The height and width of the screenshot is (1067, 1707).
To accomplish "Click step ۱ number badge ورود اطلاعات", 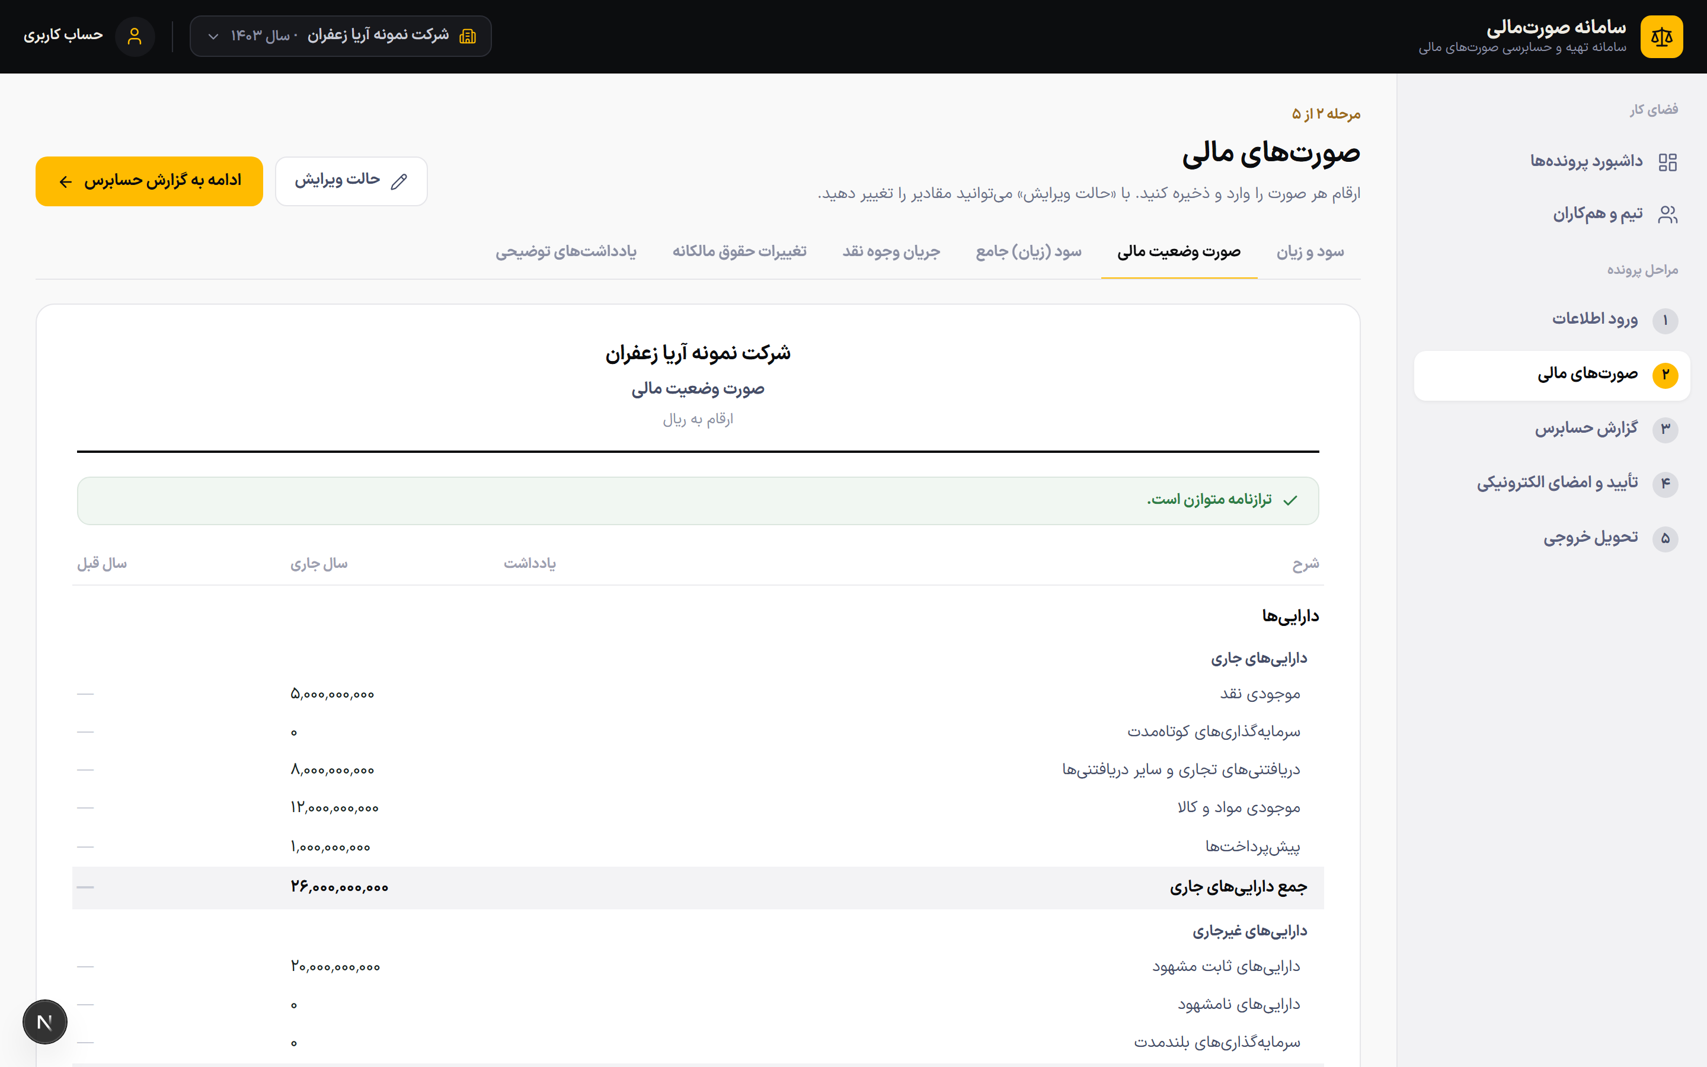I will (1666, 321).
